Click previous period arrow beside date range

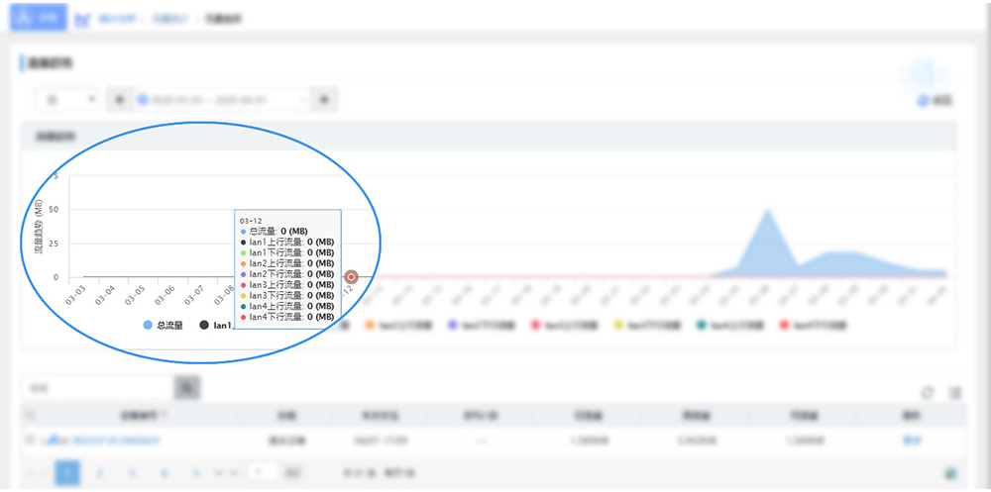(119, 99)
